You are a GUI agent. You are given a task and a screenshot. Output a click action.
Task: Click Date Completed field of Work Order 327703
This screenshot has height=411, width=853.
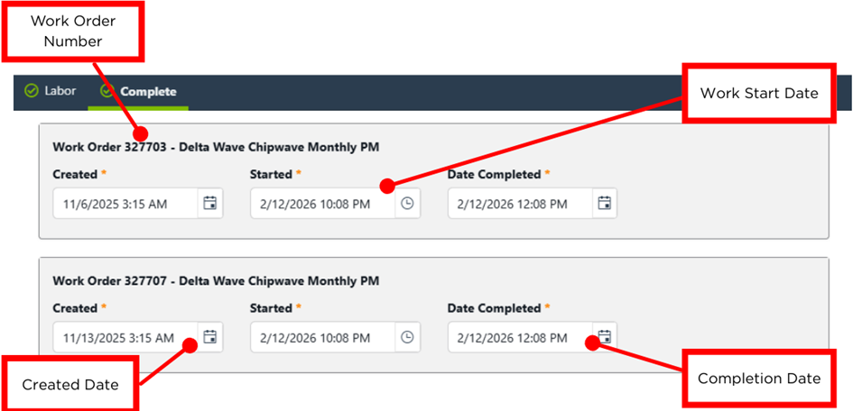click(x=519, y=204)
